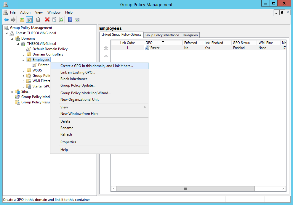The height and width of the screenshot is (205, 293).
Task: Sort list by the Link Enabled column header
Action: pyautogui.click(x=214, y=43)
